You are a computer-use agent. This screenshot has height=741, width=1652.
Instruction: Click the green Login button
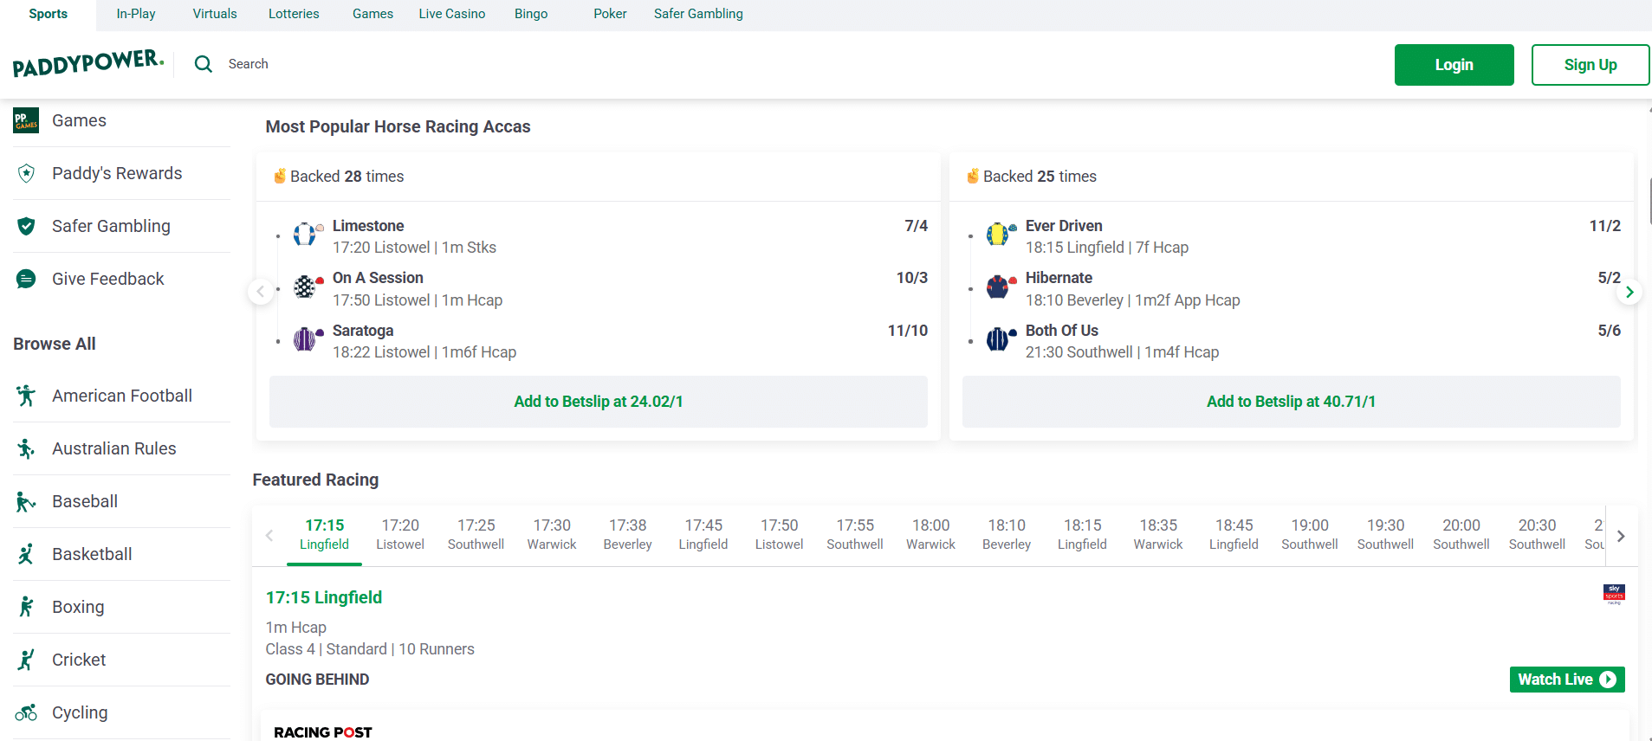(x=1454, y=65)
